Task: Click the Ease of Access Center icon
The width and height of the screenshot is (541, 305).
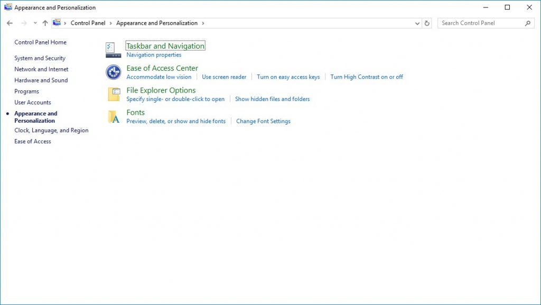Action: click(113, 72)
